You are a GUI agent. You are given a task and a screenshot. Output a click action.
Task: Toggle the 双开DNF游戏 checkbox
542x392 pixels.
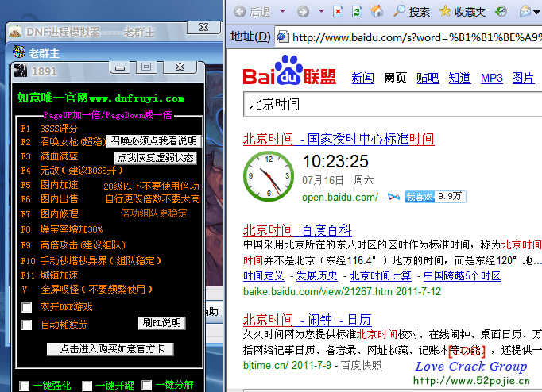click(x=26, y=307)
